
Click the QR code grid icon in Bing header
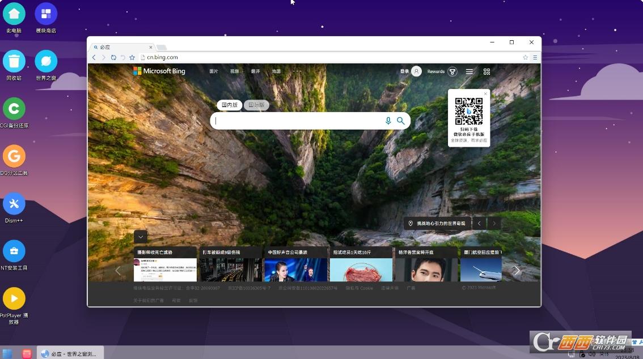(x=487, y=72)
